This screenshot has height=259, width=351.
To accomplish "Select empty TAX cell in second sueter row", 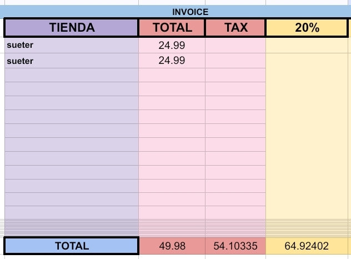I will point(235,61).
